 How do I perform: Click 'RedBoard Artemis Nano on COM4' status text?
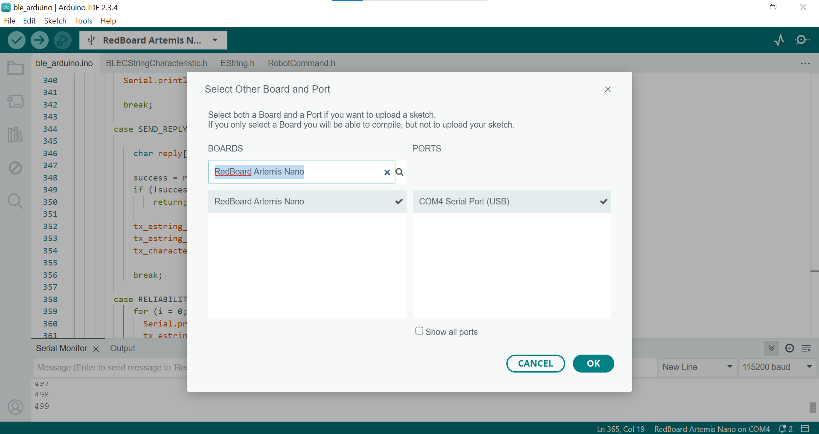[x=712, y=429]
